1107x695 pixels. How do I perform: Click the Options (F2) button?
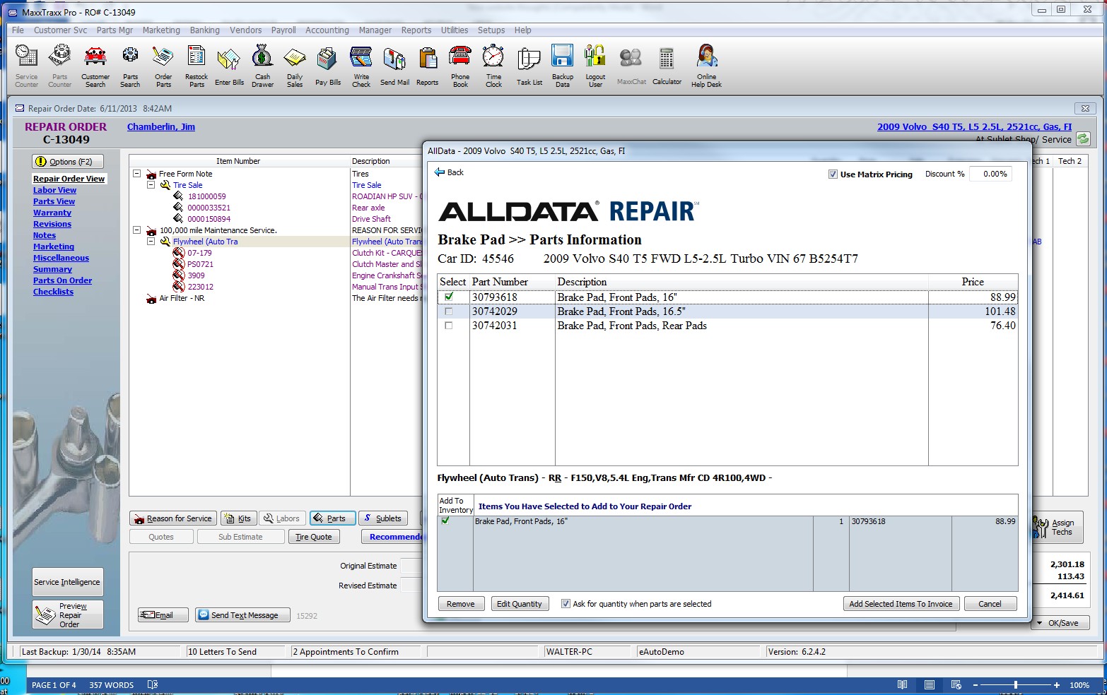[x=67, y=162]
